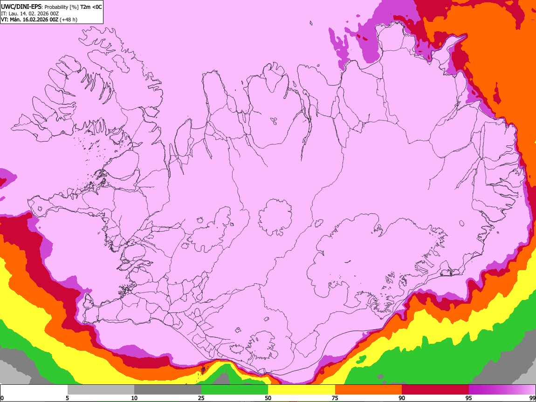Click the legend tick label "0"
The image size is (536, 402).
point(2,398)
